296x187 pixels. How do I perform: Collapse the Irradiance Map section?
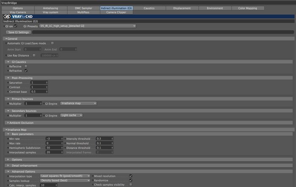tap(6, 130)
